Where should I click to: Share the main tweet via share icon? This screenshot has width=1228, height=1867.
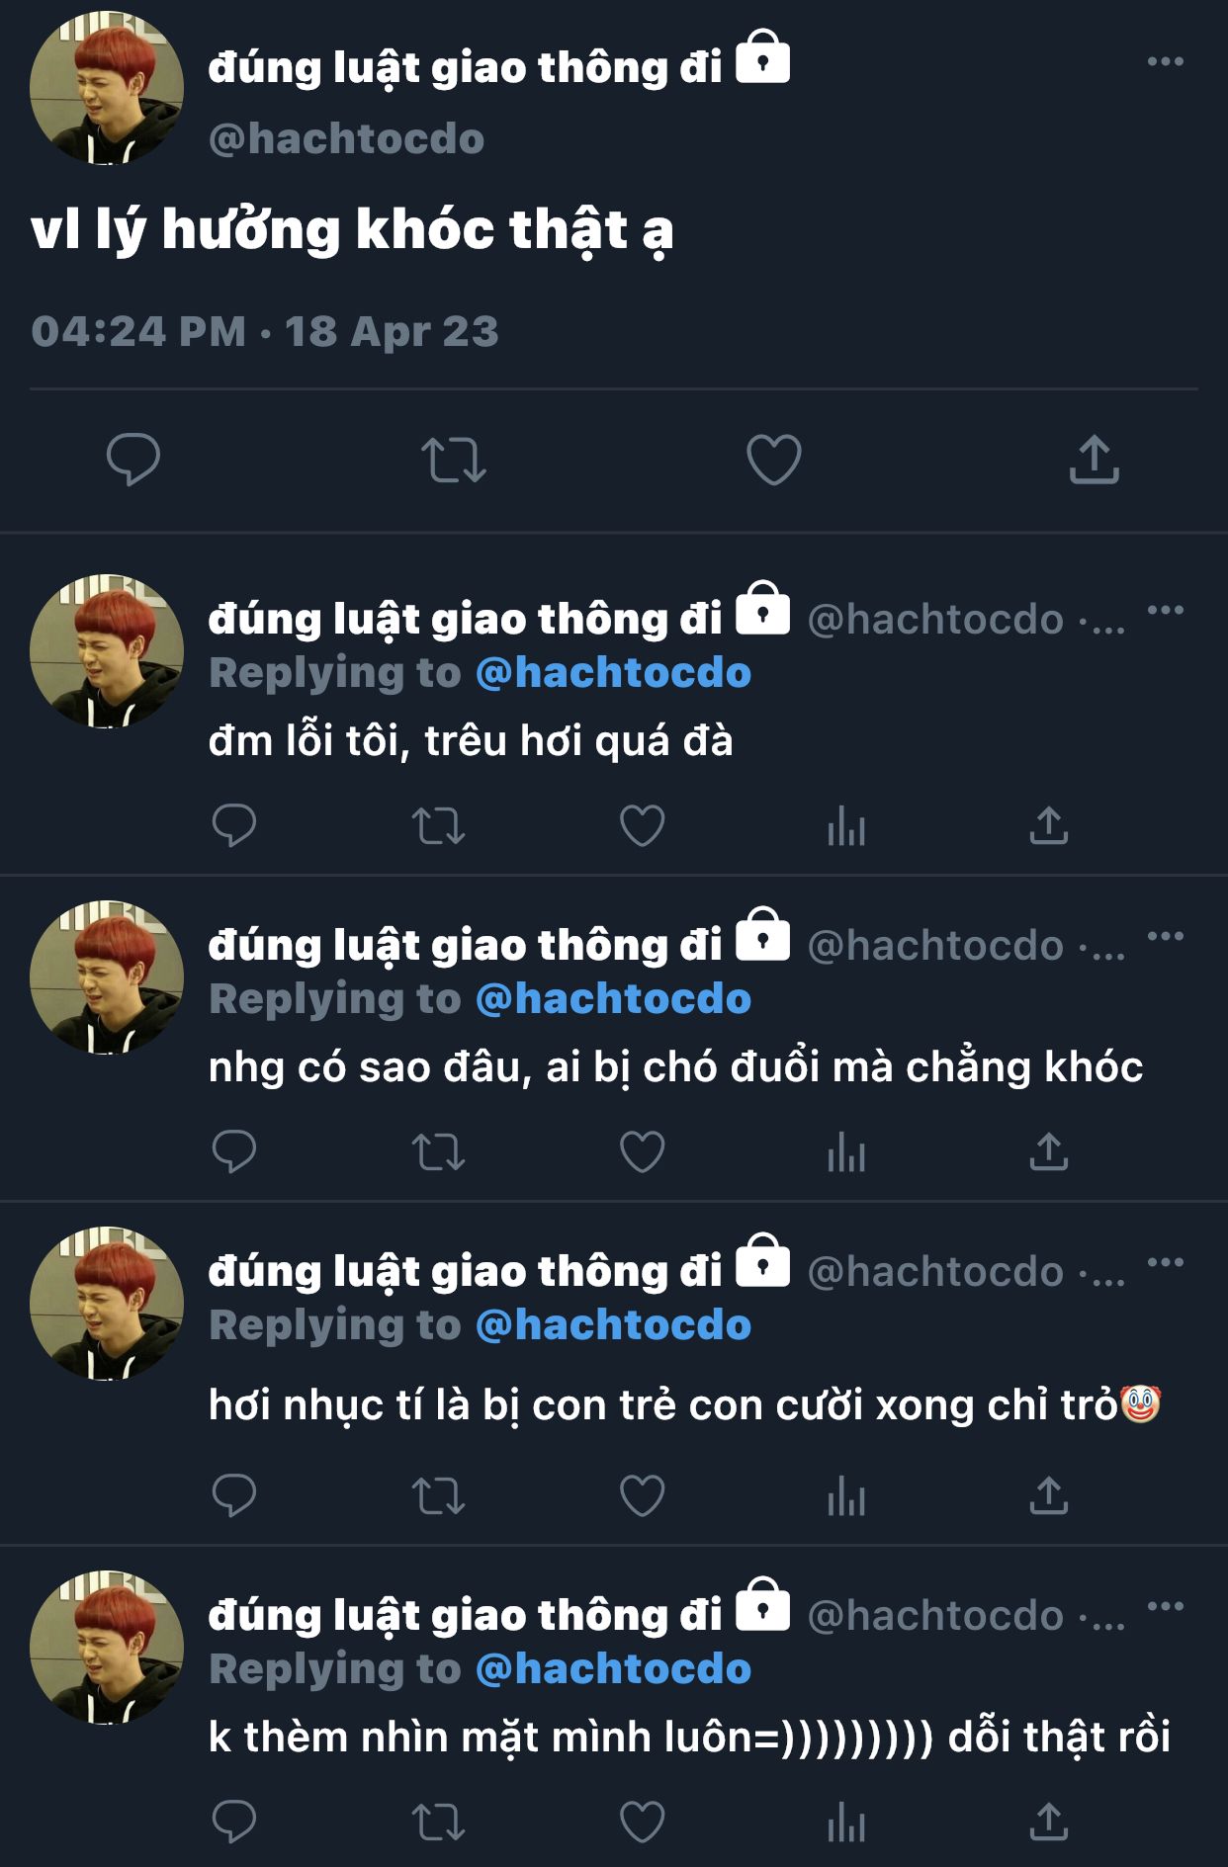1094,460
